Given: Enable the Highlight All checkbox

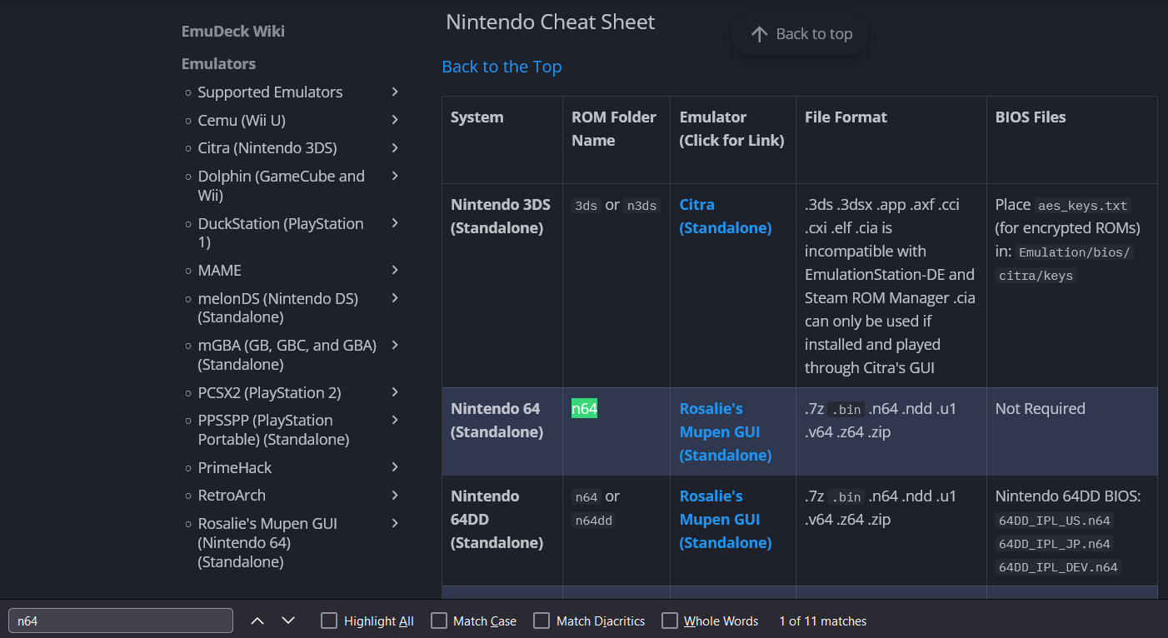Looking at the screenshot, I should pos(329,621).
